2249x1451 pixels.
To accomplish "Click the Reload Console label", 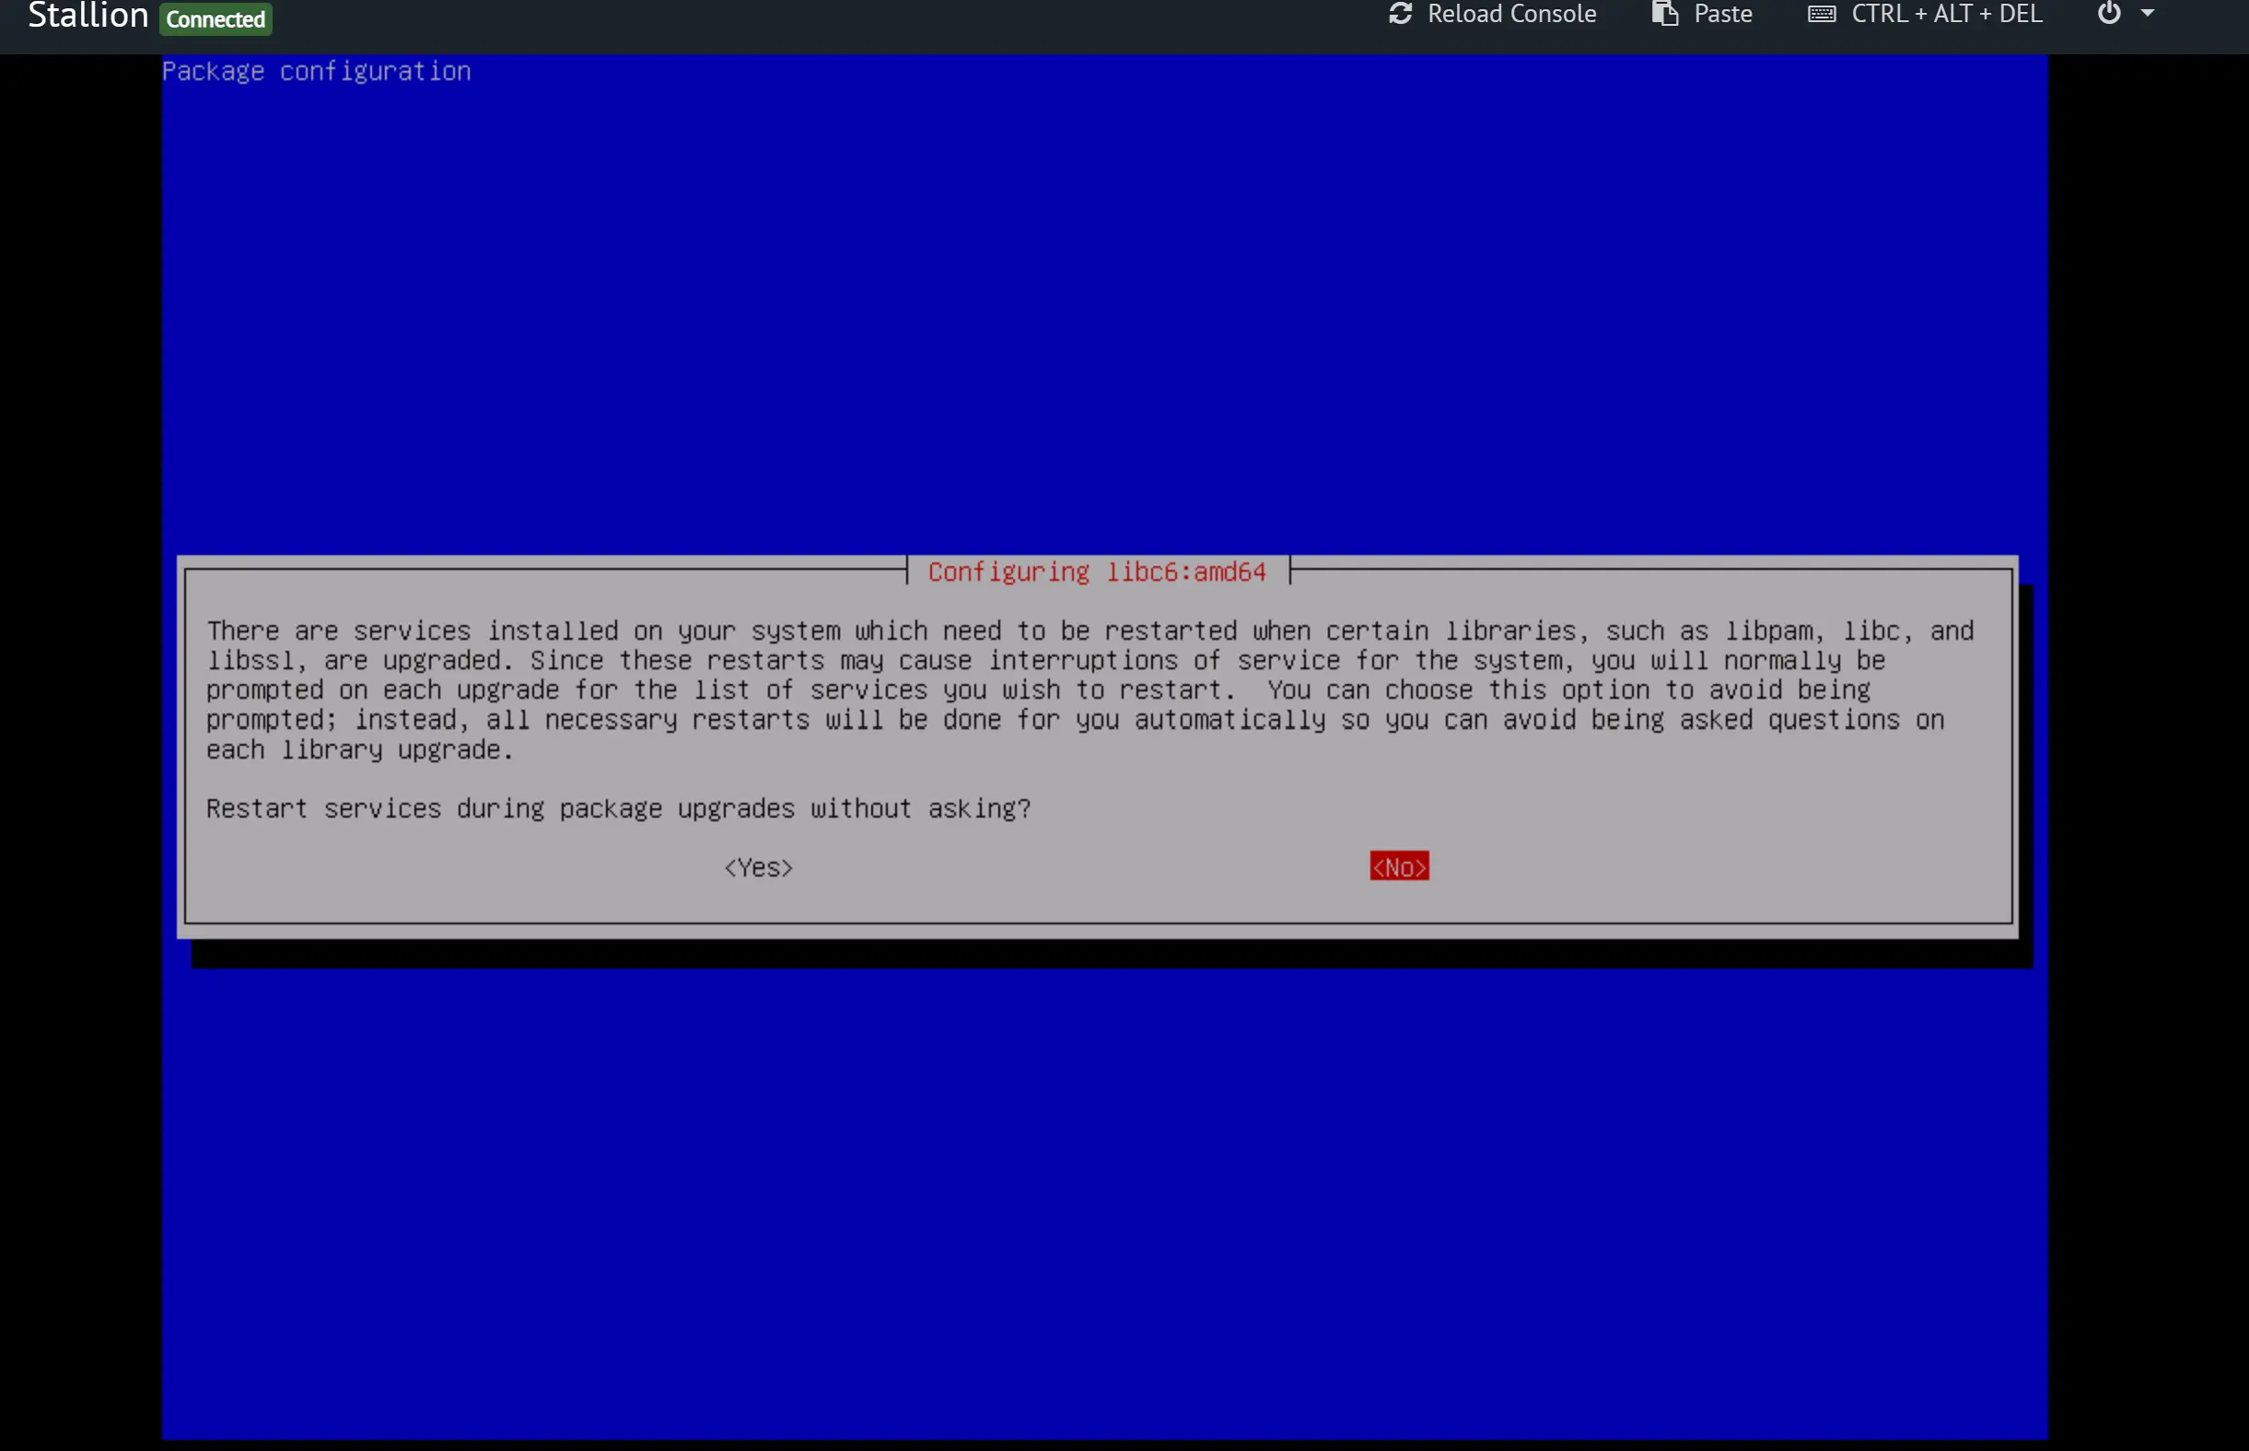I will (x=1511, y=13).
